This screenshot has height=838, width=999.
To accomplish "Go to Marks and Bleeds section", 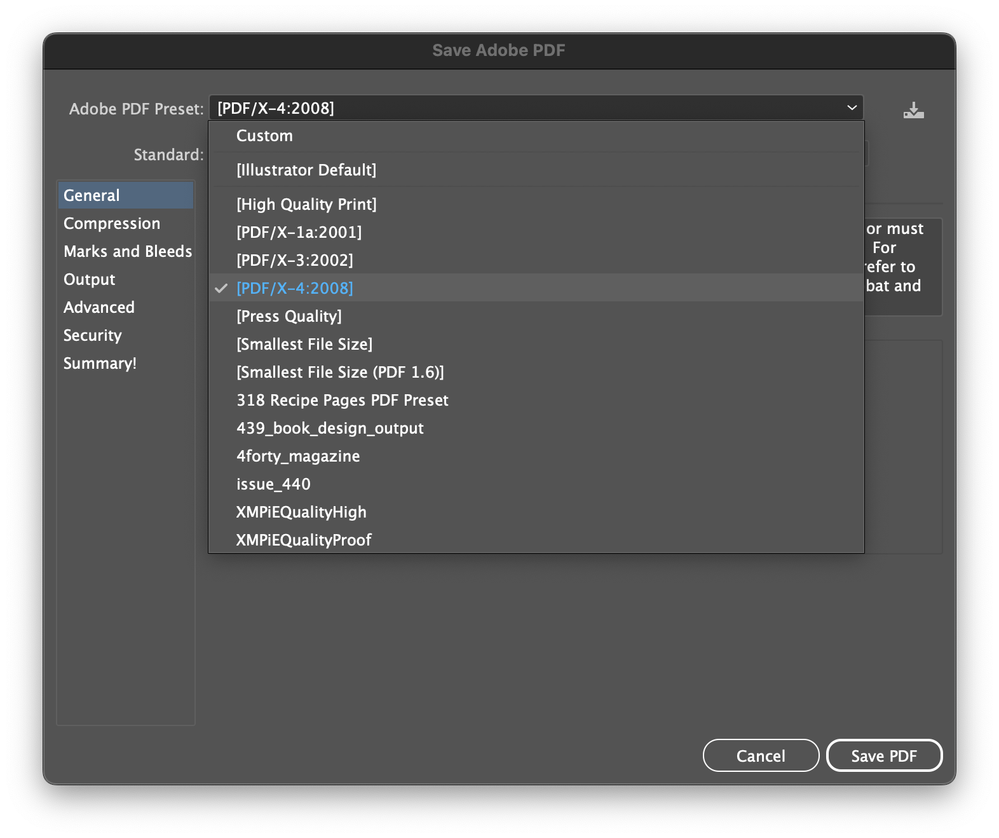I will [x=126, y=251].
